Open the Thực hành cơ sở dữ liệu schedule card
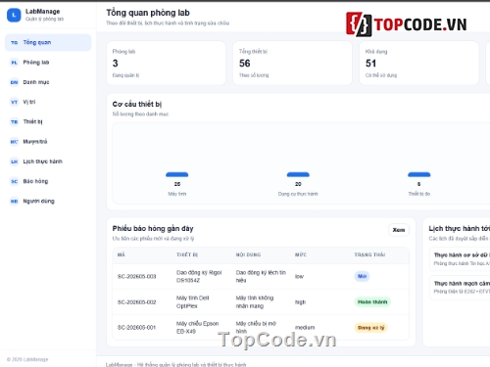 [x=461, y=259]
